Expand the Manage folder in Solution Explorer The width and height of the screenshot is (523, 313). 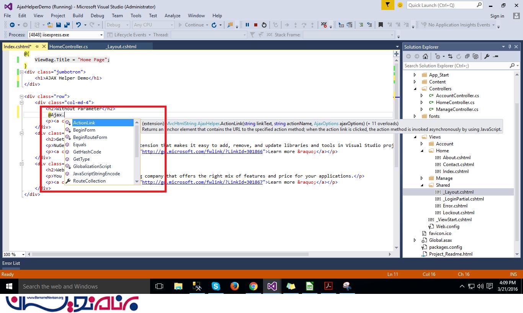pos(422,178)
